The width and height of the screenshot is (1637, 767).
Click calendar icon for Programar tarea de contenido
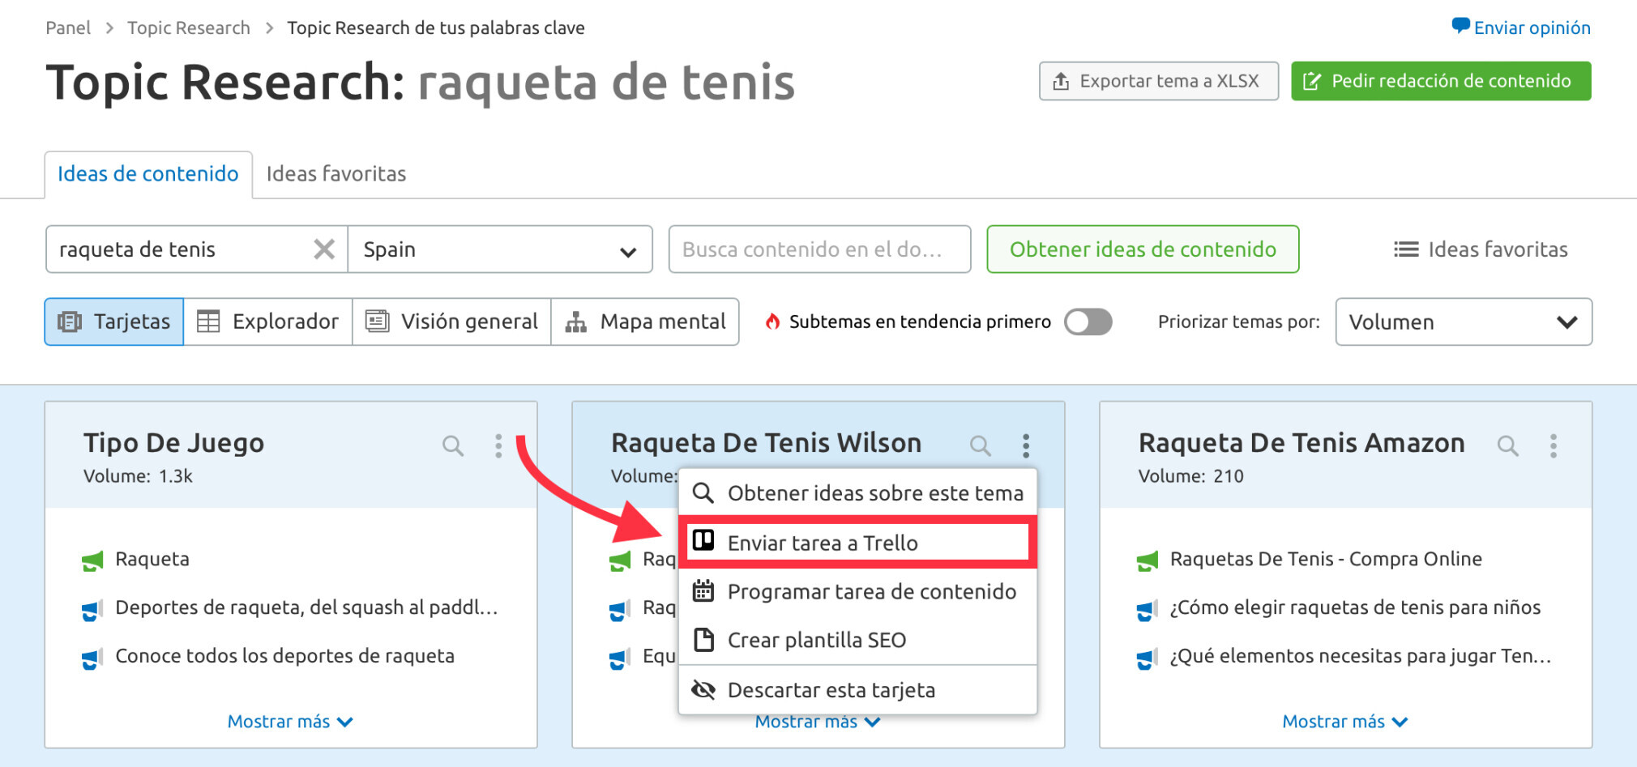[x=703, y=590]
